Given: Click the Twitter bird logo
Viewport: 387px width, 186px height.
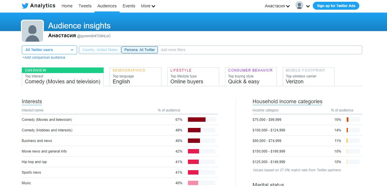Looking at the screenshot, I should pyautogui.click(x=25, y=5).
